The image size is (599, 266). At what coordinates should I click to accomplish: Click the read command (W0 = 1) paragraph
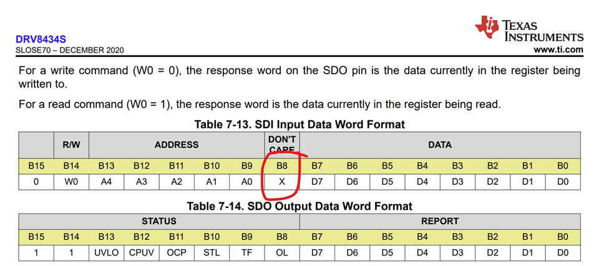click(260, 104)
